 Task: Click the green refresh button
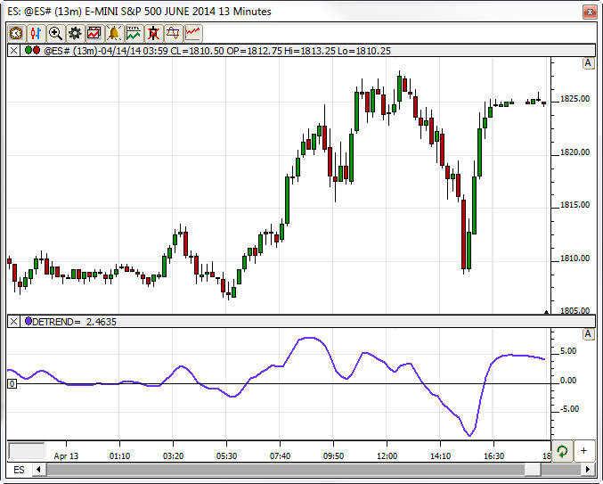[x=562, y=451]
